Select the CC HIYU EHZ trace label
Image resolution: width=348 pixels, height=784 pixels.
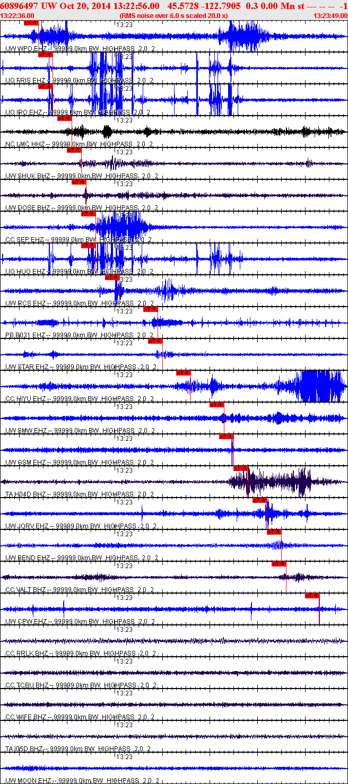point(80,399)
